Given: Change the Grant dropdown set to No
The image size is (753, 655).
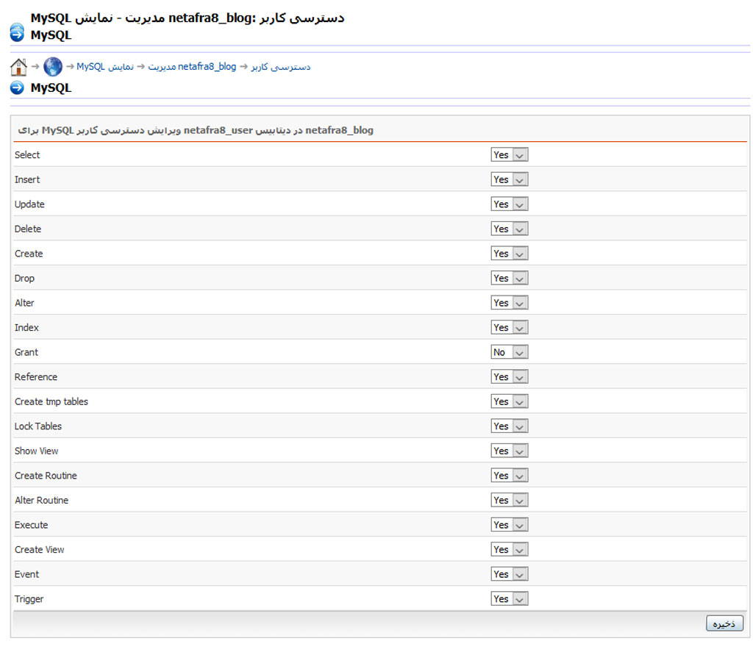Looking at the screenshot, I should (x=510, y=352).
